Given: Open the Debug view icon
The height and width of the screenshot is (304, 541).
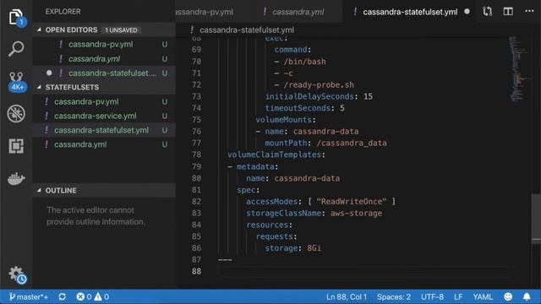Looking at the screenshot, I should [x=16, y=113].
